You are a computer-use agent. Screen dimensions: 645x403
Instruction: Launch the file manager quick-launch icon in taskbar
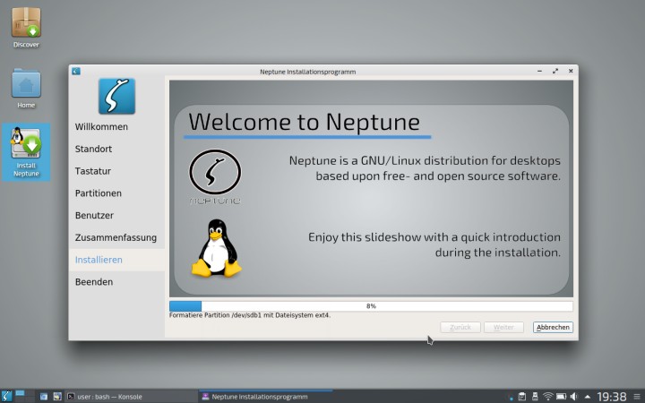click(44, 397)
